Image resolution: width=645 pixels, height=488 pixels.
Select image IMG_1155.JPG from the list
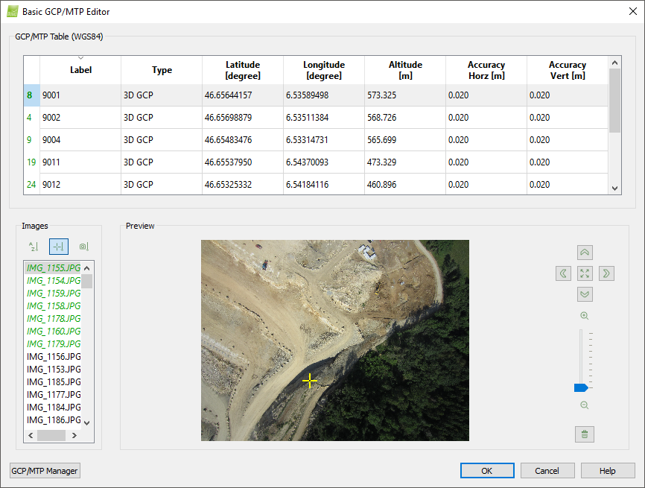tap(52, 267)
